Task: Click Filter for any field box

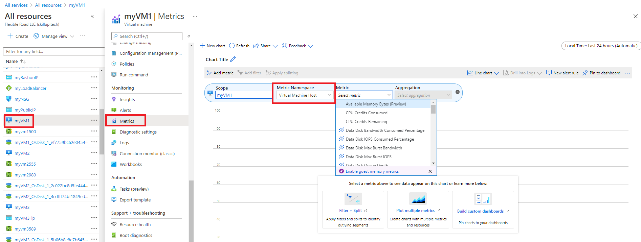Action: (x=54, y=51)
